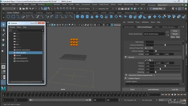Click the Load Attributes button
The height and width of the screenshot is (106, 188).
click(x=153, y=90)
